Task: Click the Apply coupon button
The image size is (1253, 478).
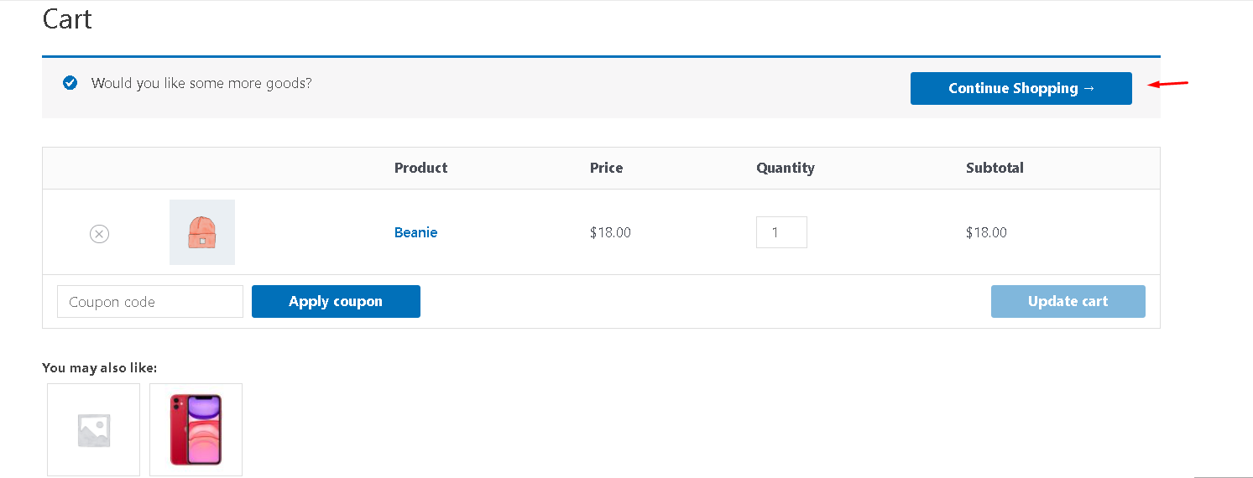Action: [x=336, y=302]
